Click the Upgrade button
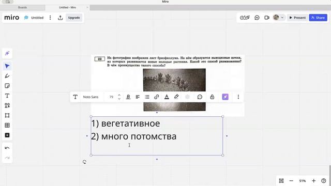This screenshot has width=331, height=186. 74,18
